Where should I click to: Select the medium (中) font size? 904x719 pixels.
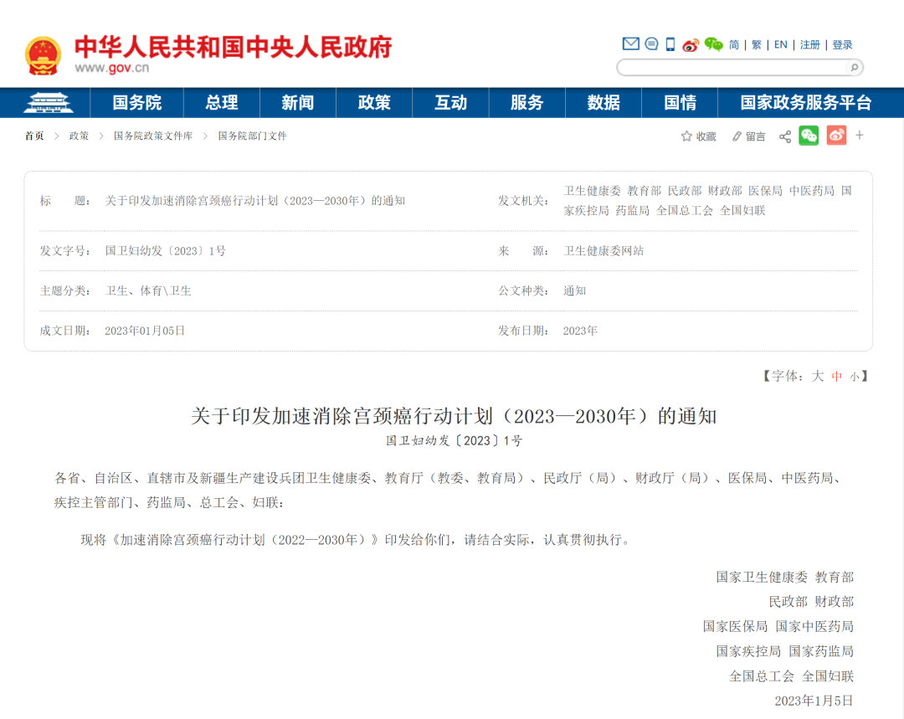[837, 377]
